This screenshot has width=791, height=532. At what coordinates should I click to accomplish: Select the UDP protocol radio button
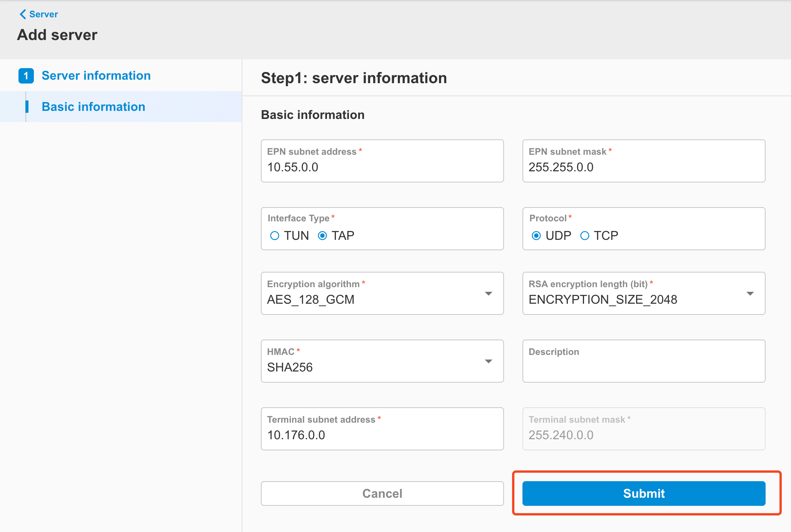tap(537, 235)
